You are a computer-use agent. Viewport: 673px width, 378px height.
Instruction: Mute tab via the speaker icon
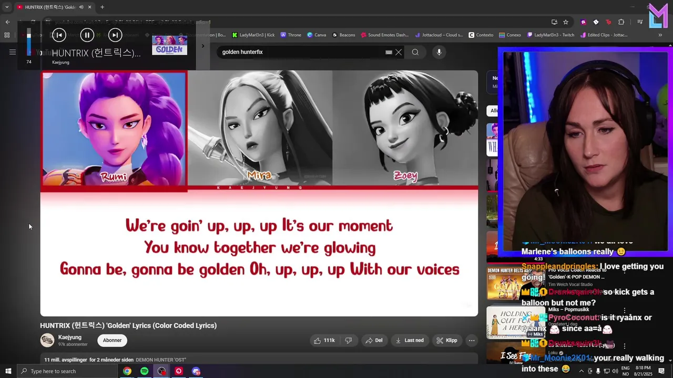(81, 7)
